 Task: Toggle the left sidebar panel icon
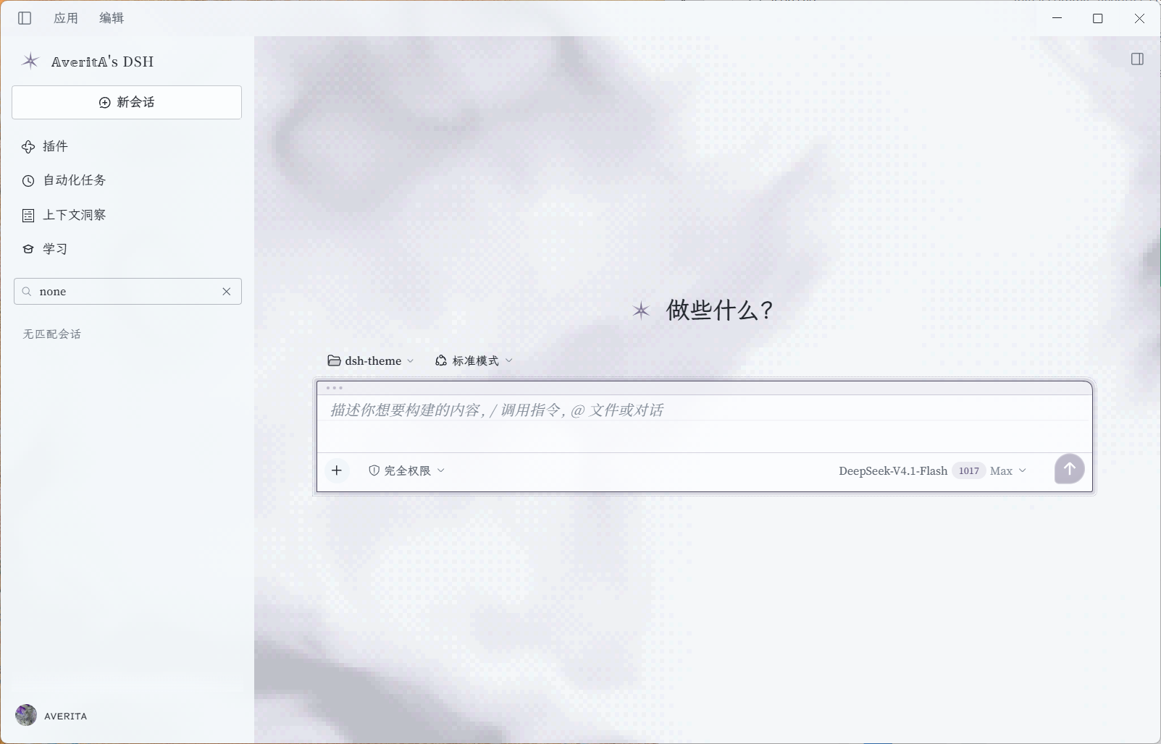click(25, 18)
